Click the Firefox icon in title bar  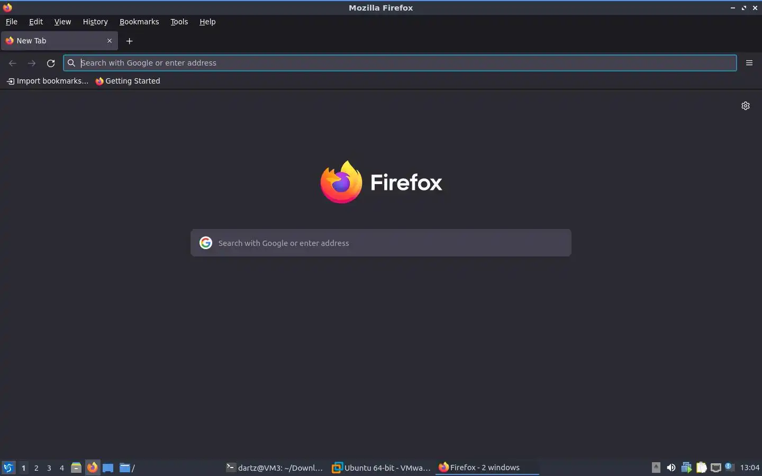point(7,7)
